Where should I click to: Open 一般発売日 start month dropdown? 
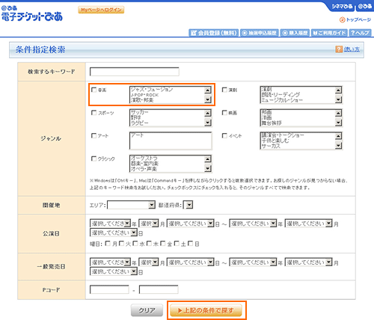click(149, 262)
